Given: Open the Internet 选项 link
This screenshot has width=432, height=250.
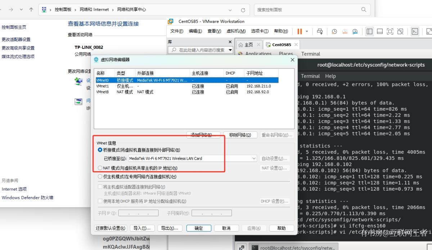Looking at the screenshot, I should coord(14,189).
